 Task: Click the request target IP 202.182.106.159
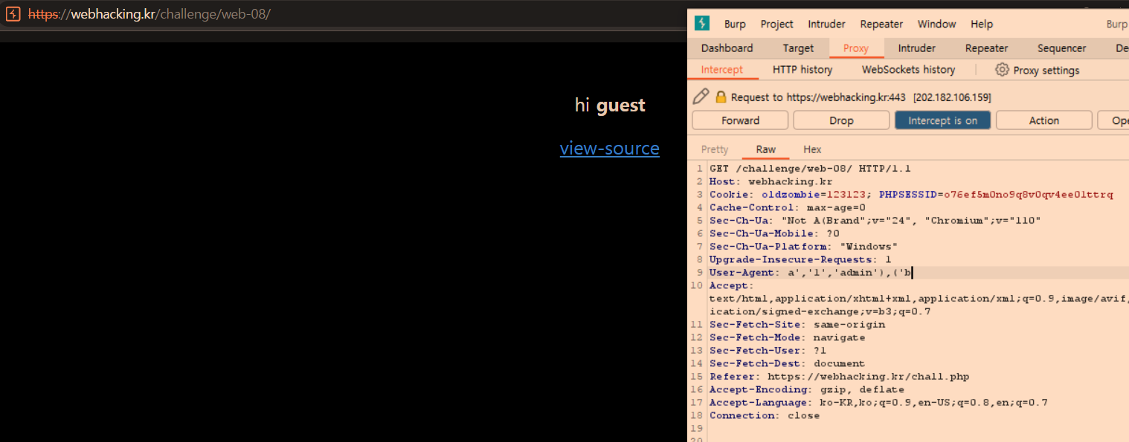point(952,97)
